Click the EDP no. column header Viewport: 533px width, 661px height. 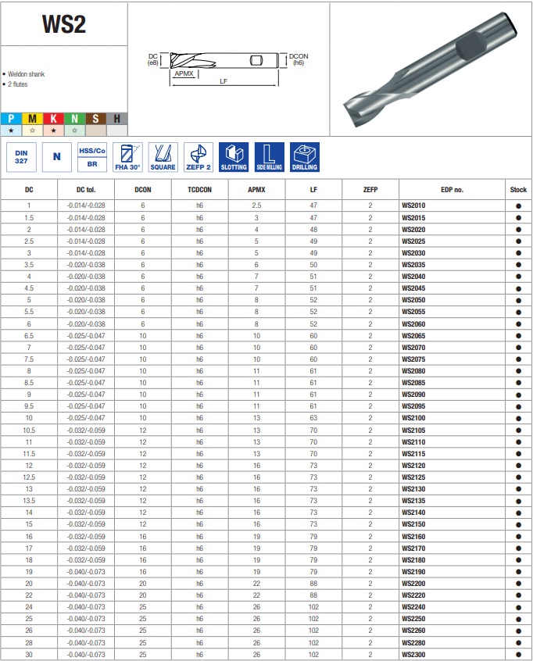point(452,190)
